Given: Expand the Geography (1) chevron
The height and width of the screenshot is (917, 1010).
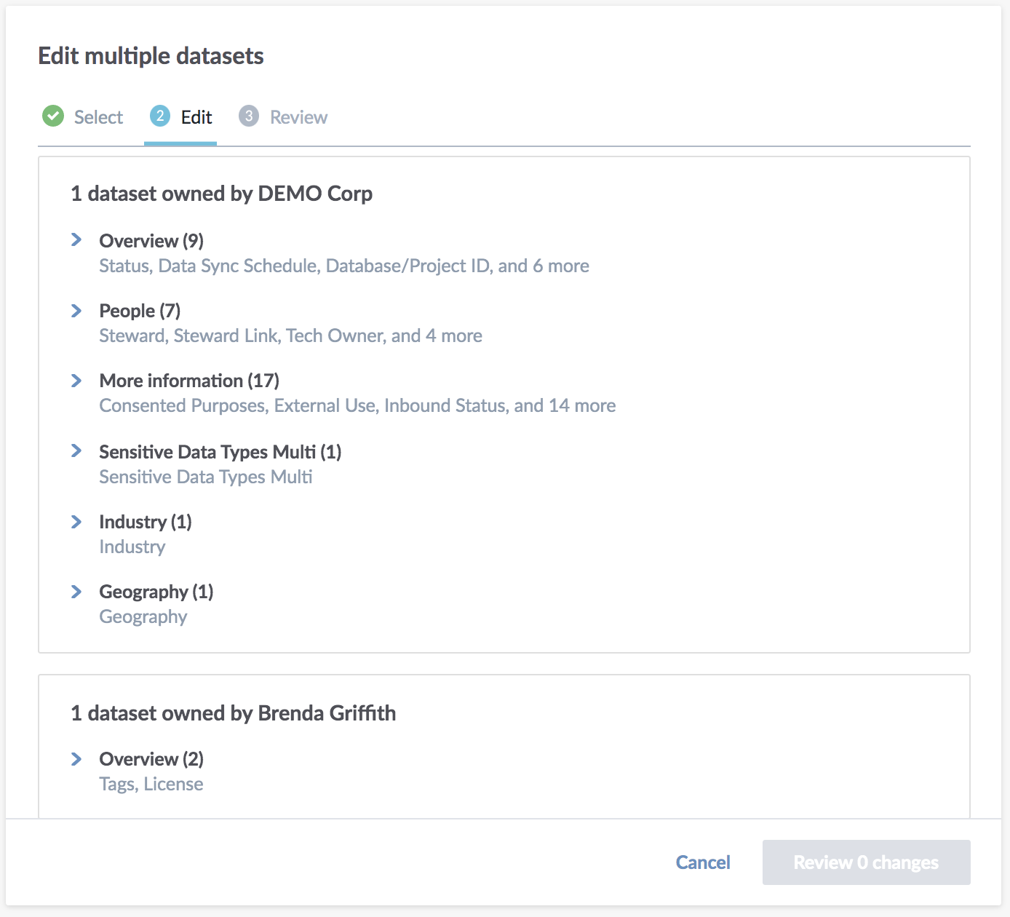Looking at the screenshot, I should tap(76, 592).
